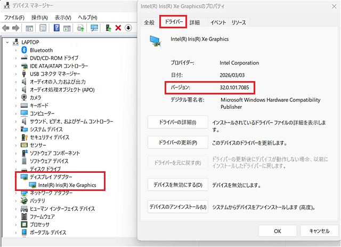Click the バッテリ battery icon
The image size is (341, 247).
(x=24, y=201)
